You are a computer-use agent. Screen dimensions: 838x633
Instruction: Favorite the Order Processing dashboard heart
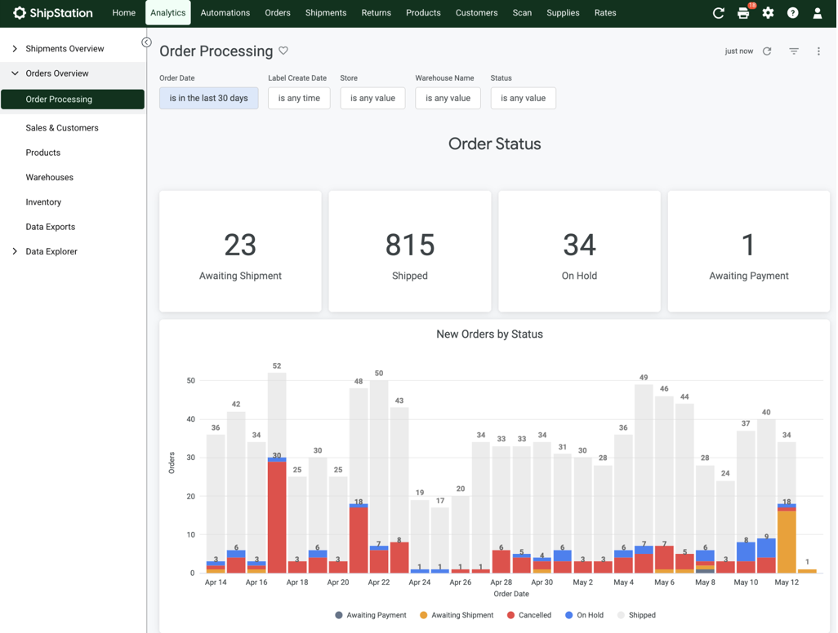tap(283, 51)
